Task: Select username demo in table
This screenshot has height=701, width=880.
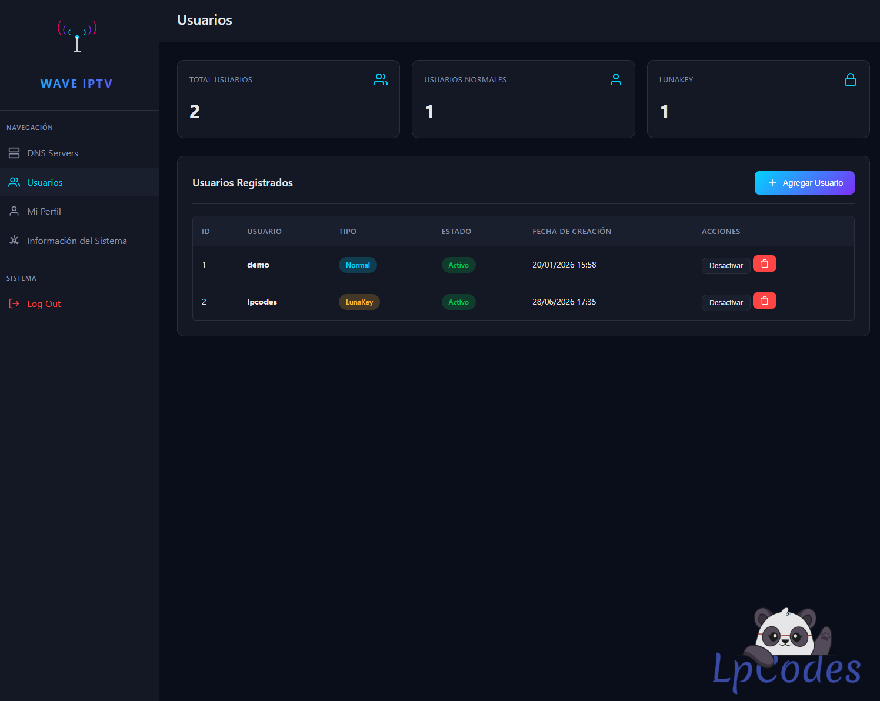Action: (x=258, y=265)
